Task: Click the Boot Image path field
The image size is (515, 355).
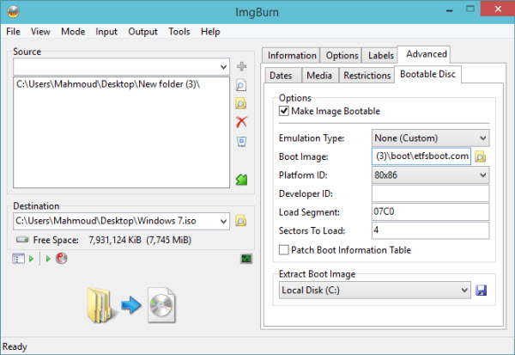Action: click(x=421, y=156)
